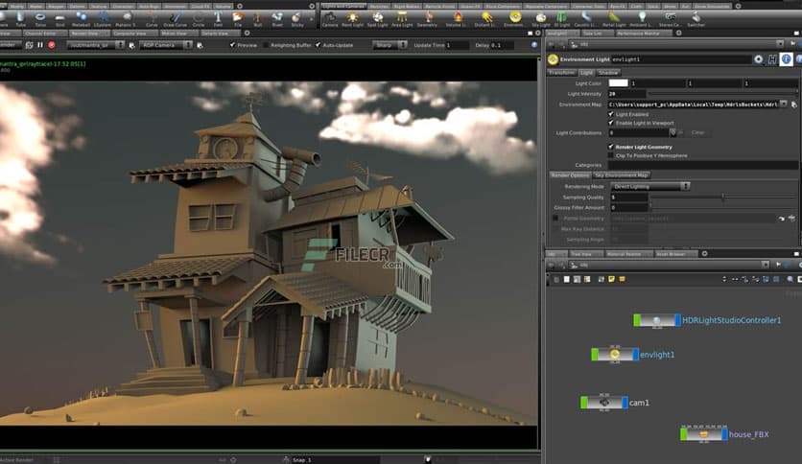Add a Volume Light from the shelf
The image size is (802, 464).
click(x=456, y=19)
